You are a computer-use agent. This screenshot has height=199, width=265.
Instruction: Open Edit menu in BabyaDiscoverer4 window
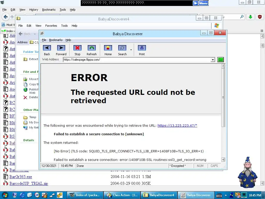29,26
